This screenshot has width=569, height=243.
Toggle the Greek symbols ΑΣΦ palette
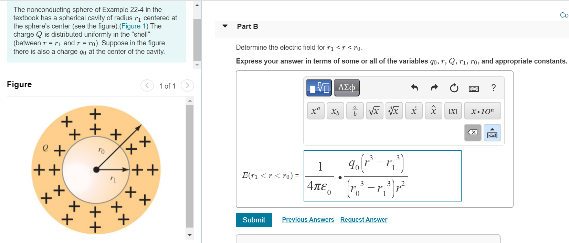pos(346,88)
